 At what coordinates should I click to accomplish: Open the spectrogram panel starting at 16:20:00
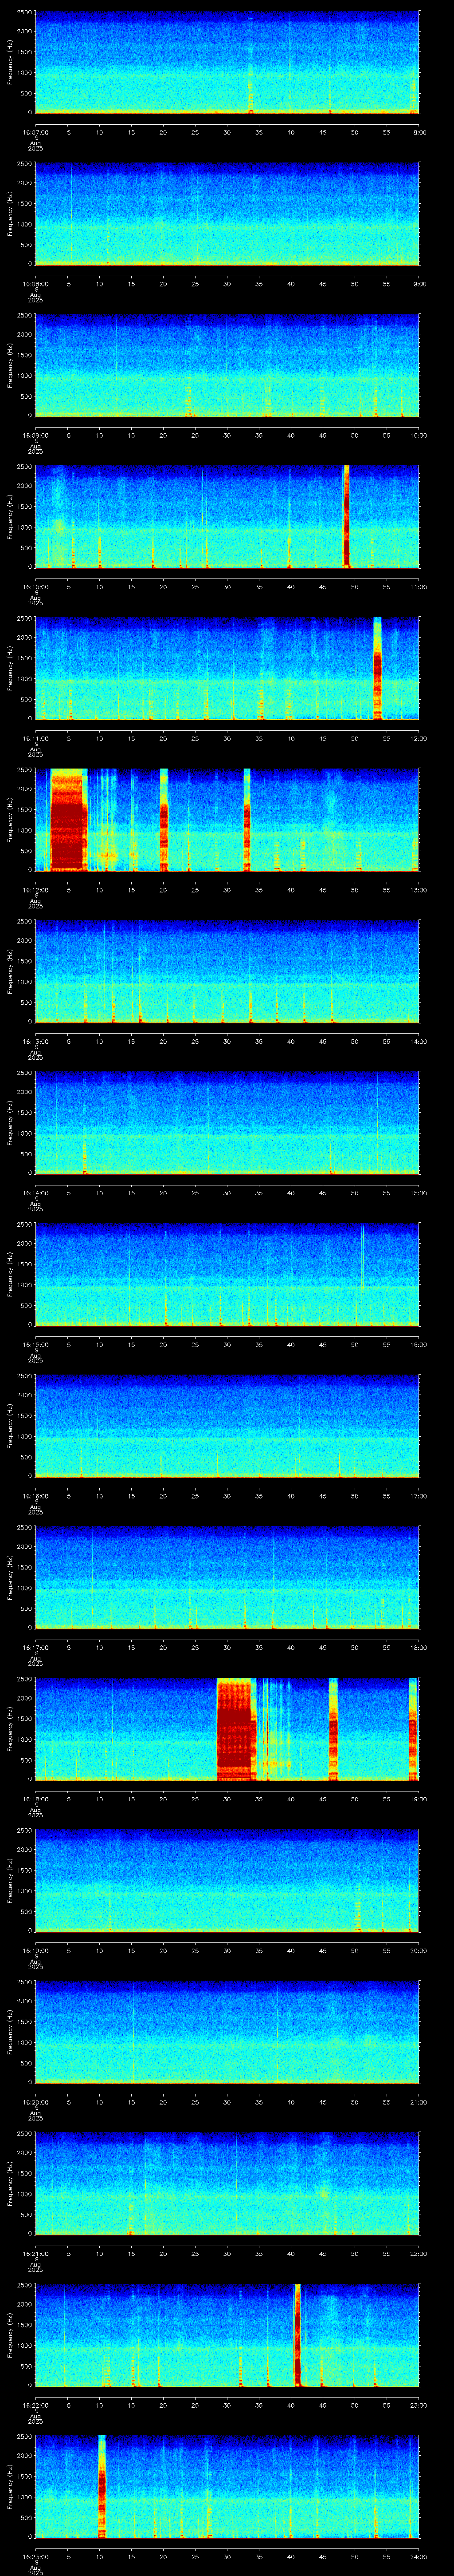point(227,2032)
